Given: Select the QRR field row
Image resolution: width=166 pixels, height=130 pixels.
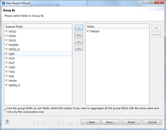Looking at the screenshot, I should [38, 54].
